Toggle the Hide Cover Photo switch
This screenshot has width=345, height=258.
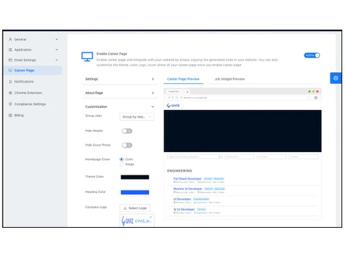point(127,145)
